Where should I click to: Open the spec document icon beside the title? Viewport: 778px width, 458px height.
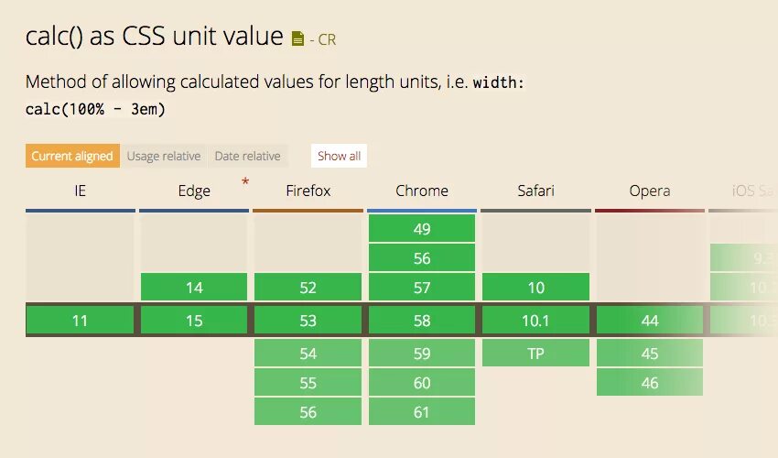pyautogui.click(x=297, y=38)
